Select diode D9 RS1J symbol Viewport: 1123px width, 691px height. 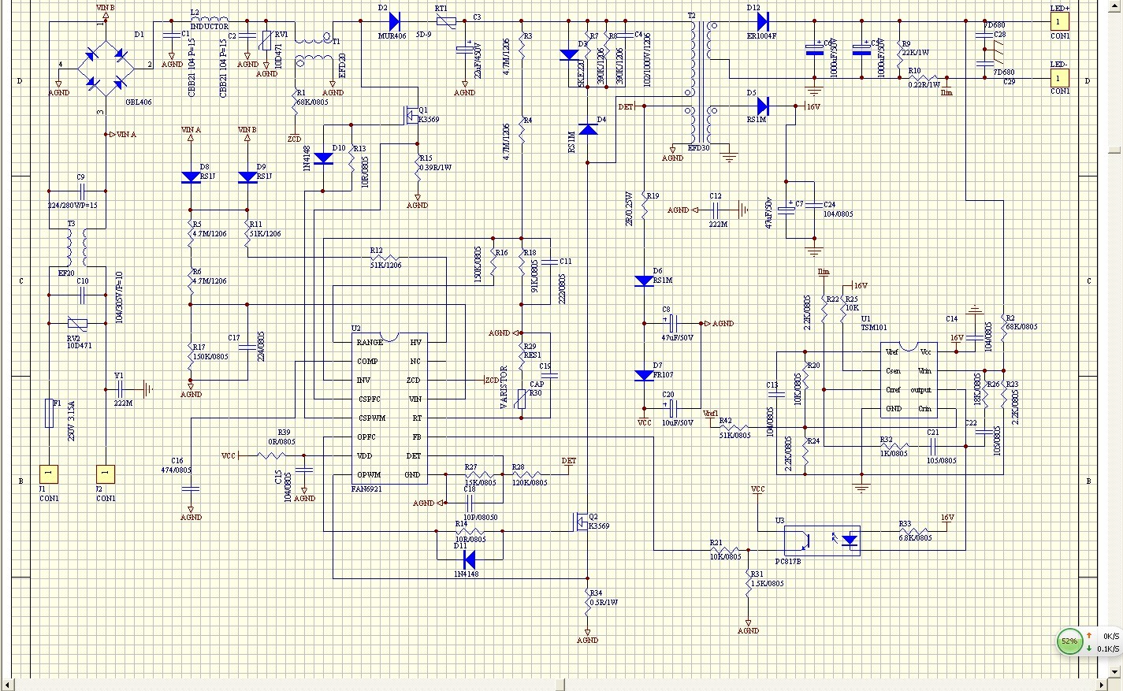[247, 178]
